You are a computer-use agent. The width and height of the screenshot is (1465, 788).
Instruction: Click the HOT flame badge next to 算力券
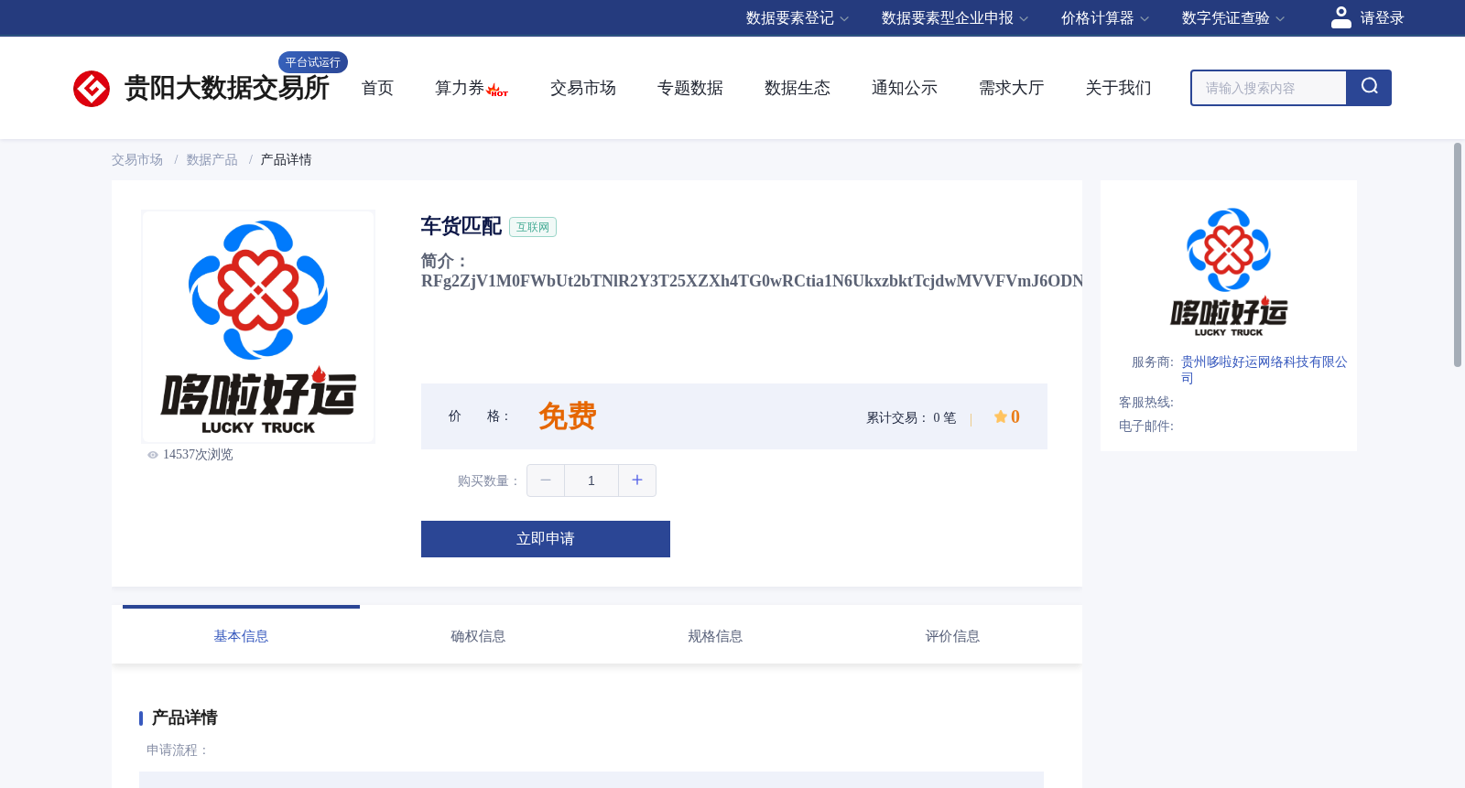[x=498, y=91]
